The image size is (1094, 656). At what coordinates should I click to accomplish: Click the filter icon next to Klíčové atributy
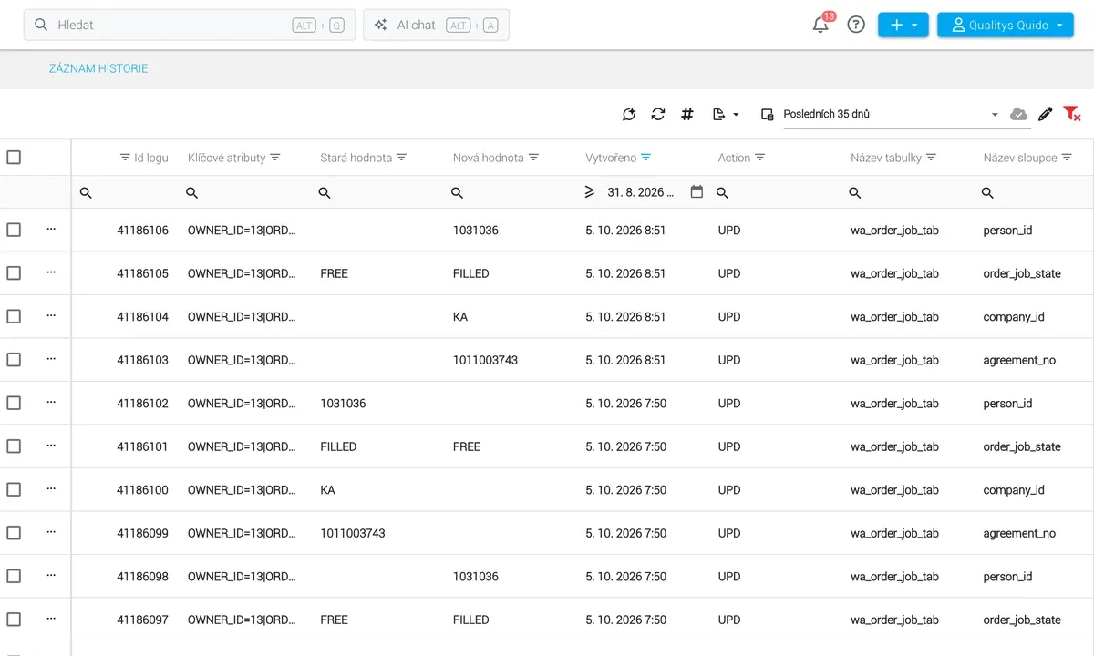coord(275,158)
